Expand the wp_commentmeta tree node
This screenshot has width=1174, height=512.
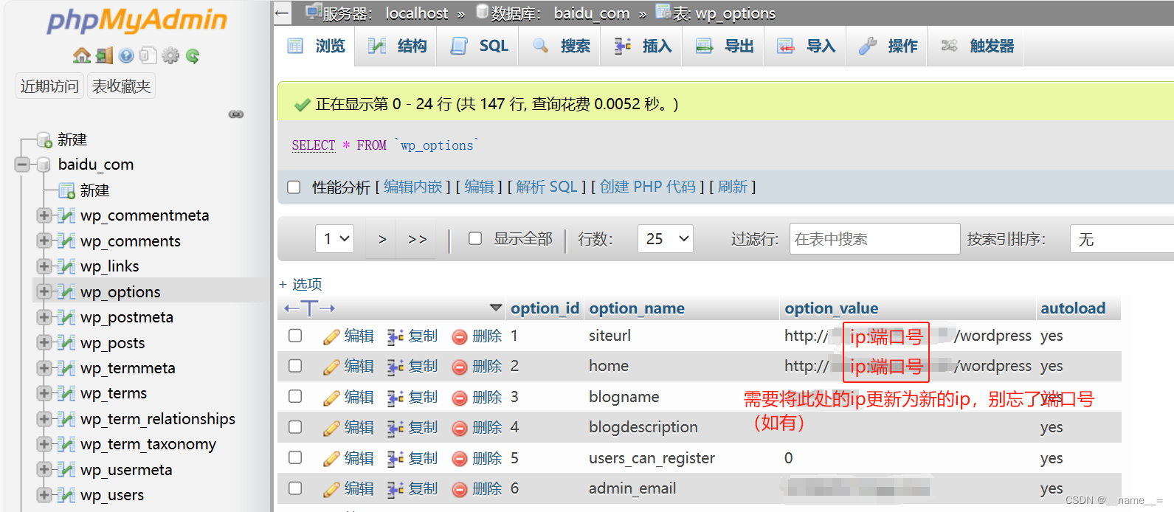point(44,215)
